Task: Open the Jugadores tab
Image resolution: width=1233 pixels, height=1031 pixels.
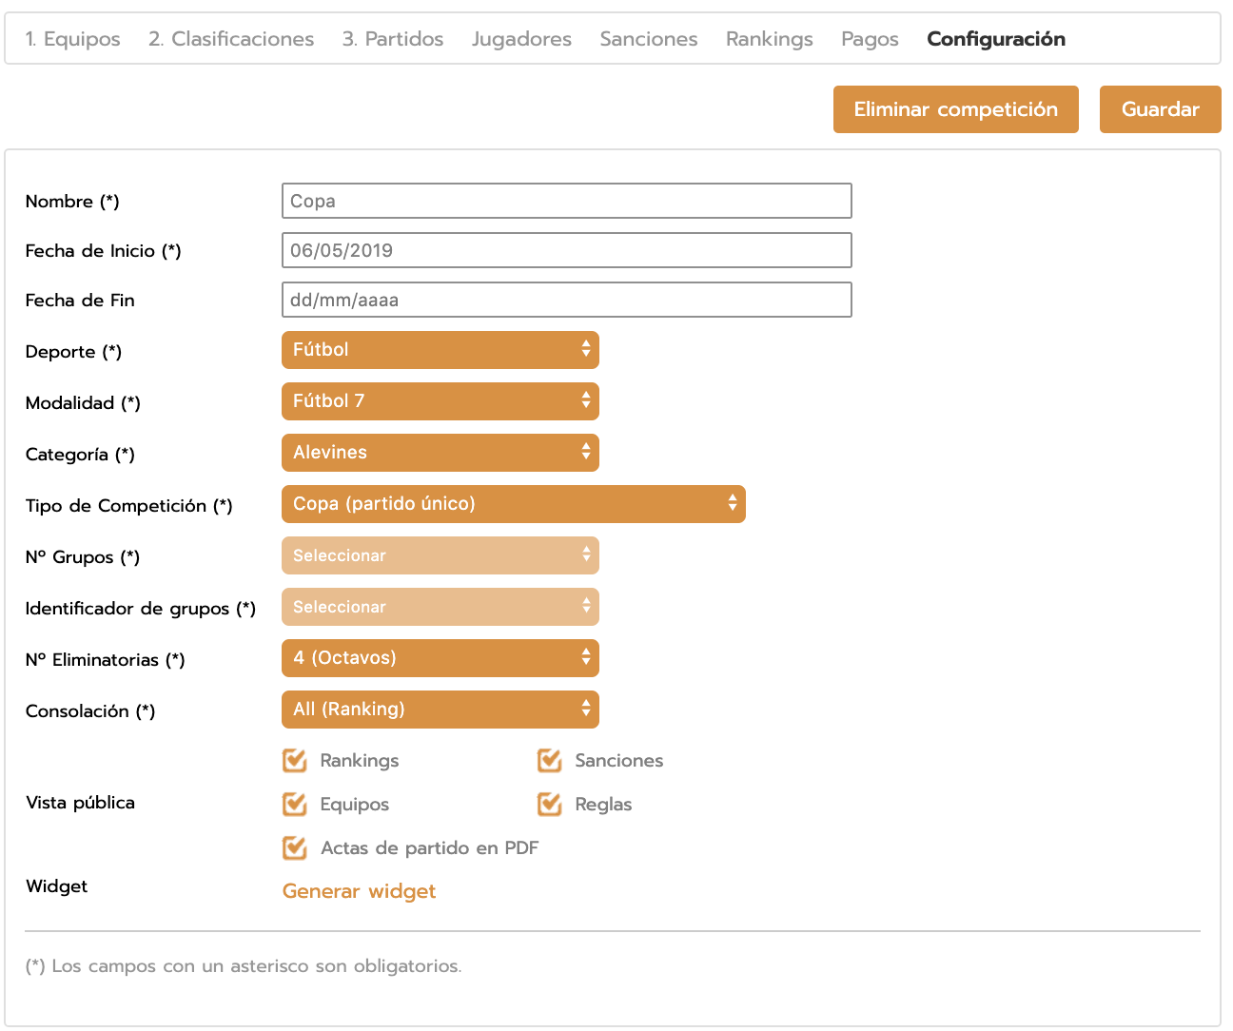Action: click(x=521, y=39)
